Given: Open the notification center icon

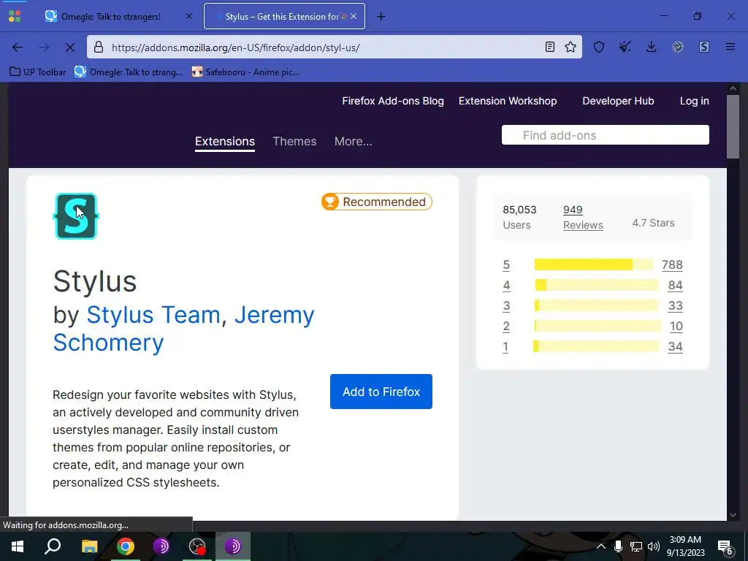Looking at the screenshot, I should [x=725, y=547].
